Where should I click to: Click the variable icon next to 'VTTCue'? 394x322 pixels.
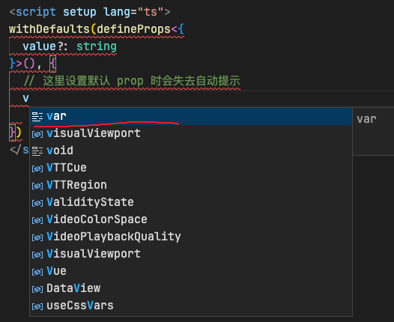point(37,168)
